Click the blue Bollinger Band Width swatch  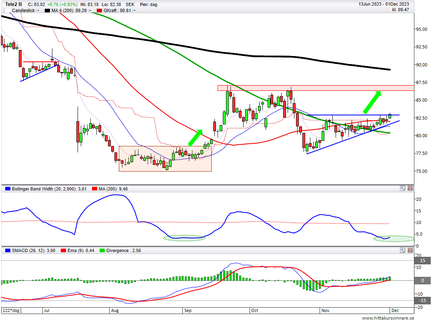(x=8, y=189)
